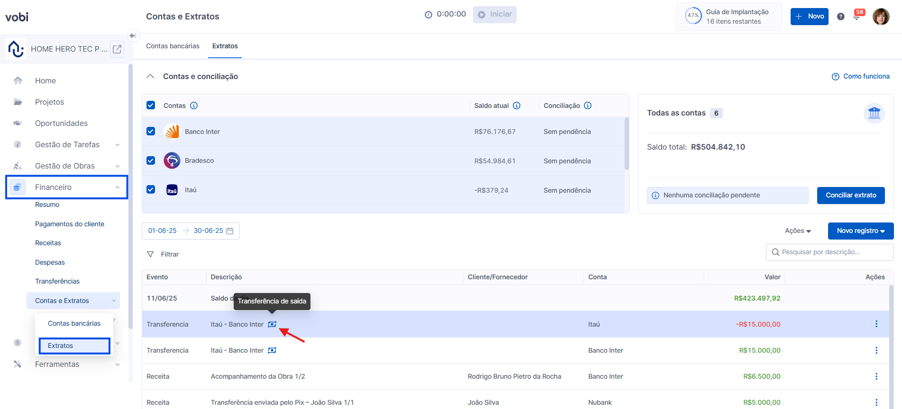Viewport: 902px width, 409px height.
Task: Open the external link icon beside HOME HERO TEC
Action: (117, 49)
